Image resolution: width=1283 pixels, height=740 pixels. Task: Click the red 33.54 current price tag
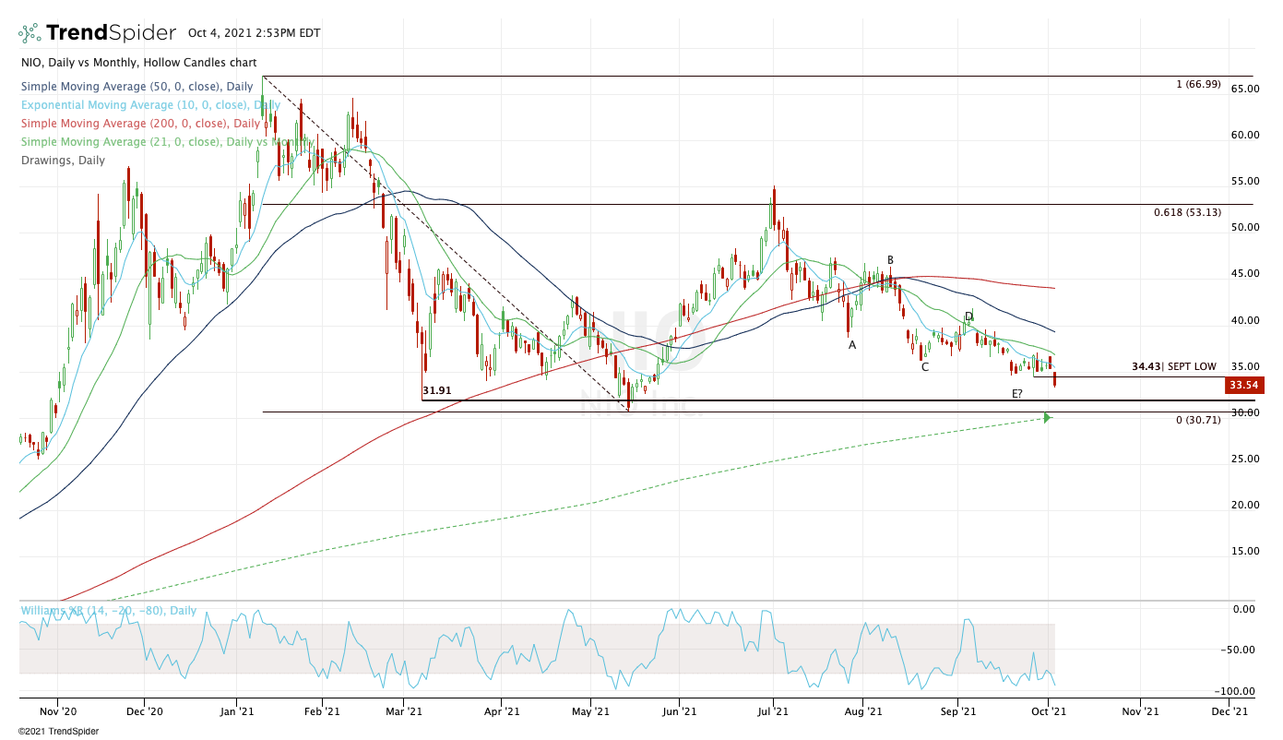(x=1243, y=386)
